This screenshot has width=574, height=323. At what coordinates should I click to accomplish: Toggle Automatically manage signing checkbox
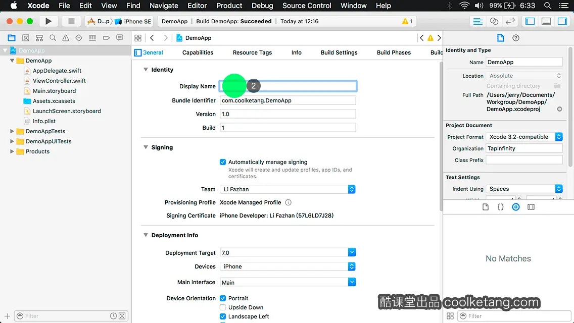pos(222,162)
